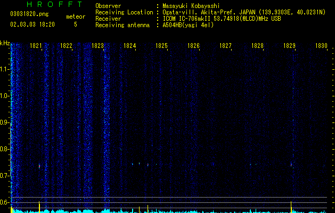Click time marker 1825

161,46
